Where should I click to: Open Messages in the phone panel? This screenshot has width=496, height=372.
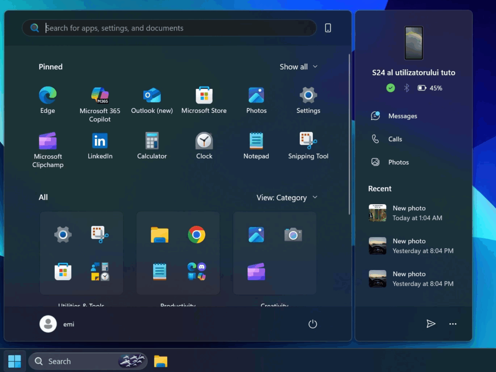(x=402, y=116)
